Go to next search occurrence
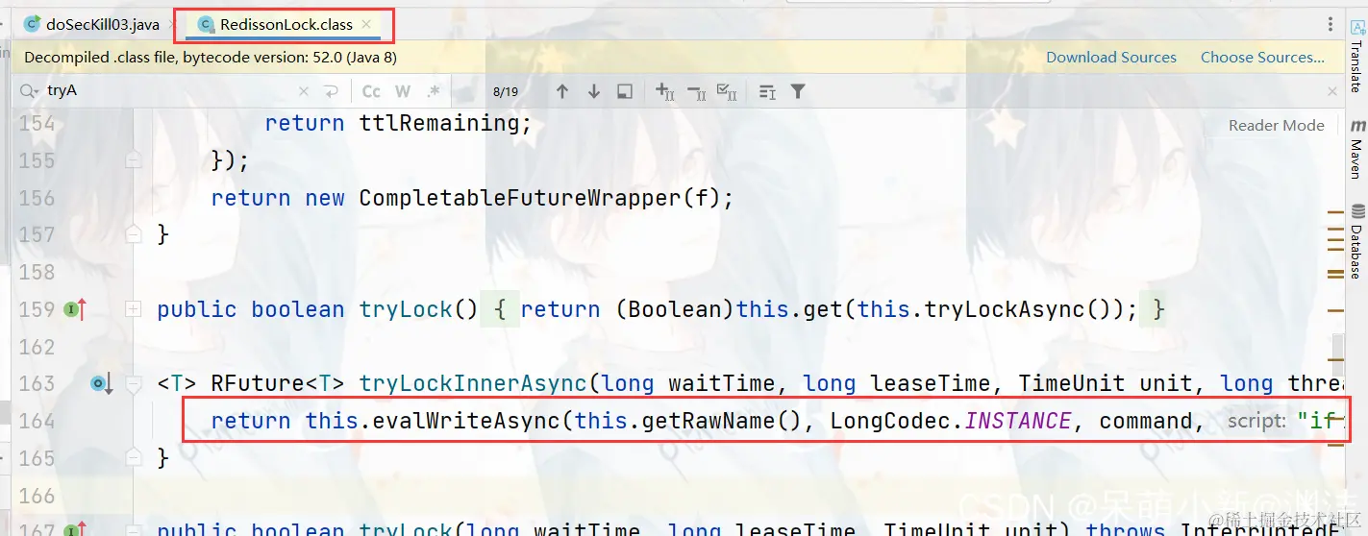1368x536 pixels. click(x=593, y=91)
